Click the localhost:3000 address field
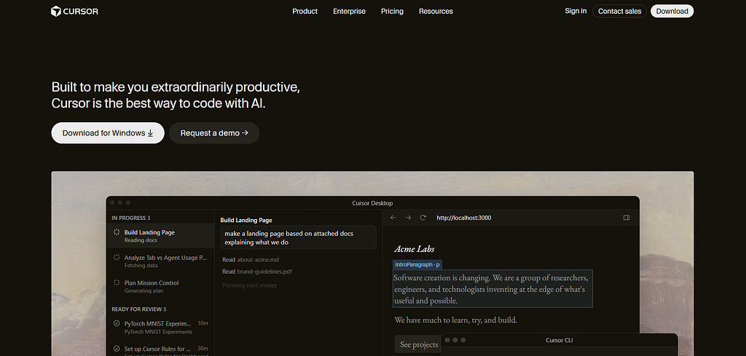The height and width of the screenshot is (356, 746). 464,218
